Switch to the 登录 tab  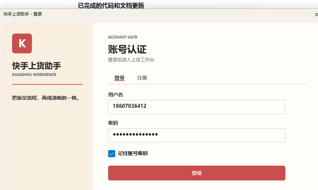(119, 78)
